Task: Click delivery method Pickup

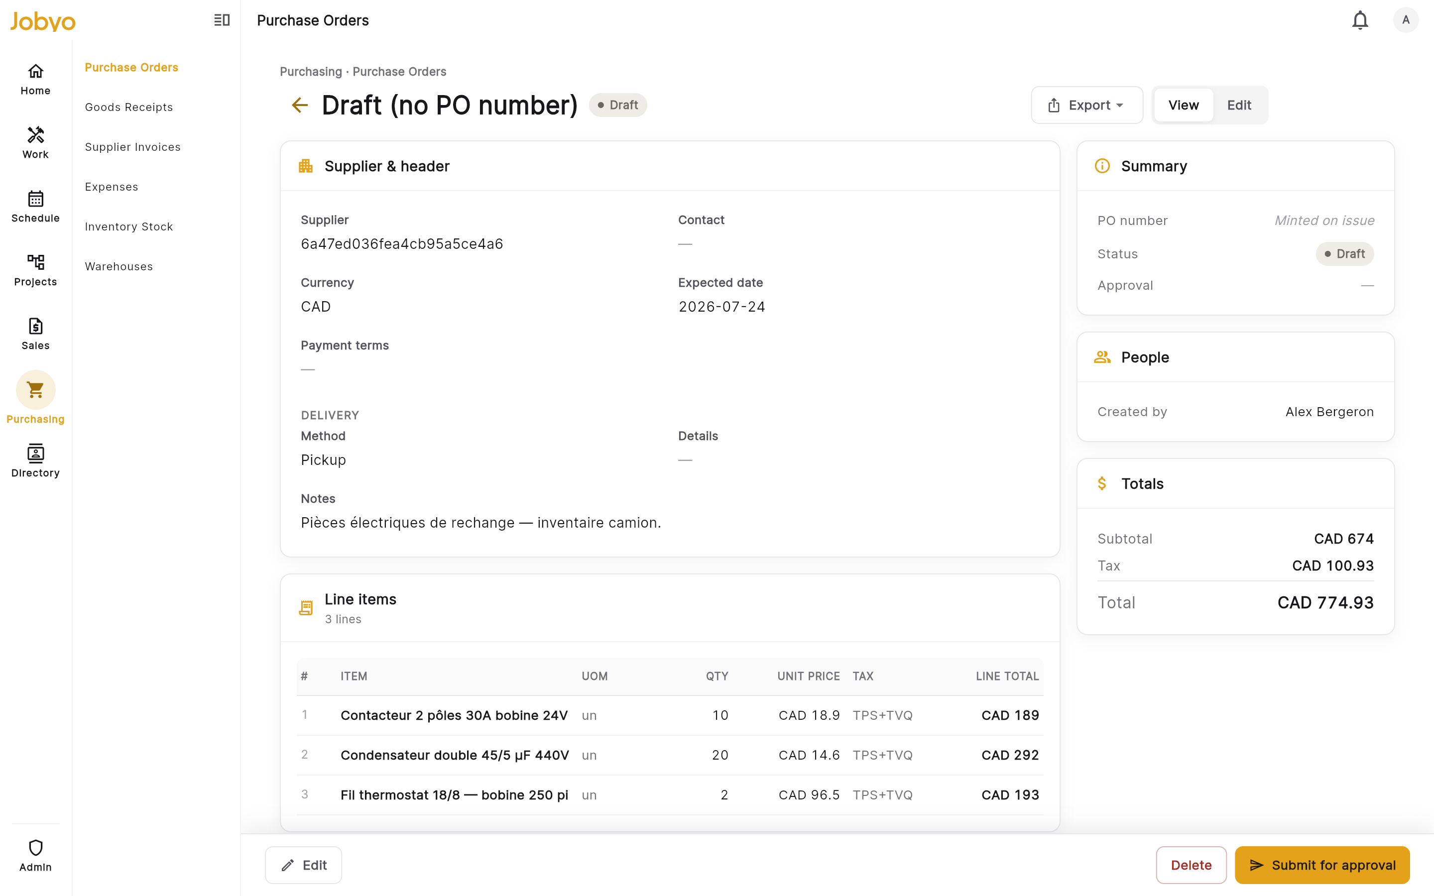Action: tap(323, 460)
